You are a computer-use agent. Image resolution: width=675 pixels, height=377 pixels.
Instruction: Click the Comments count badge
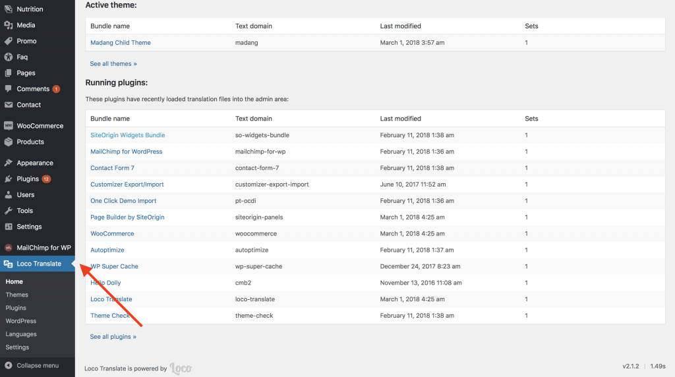(56, 89)
